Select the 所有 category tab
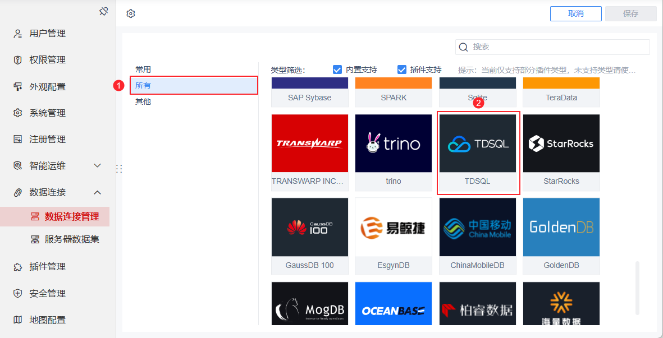 (x=194, y=85)
